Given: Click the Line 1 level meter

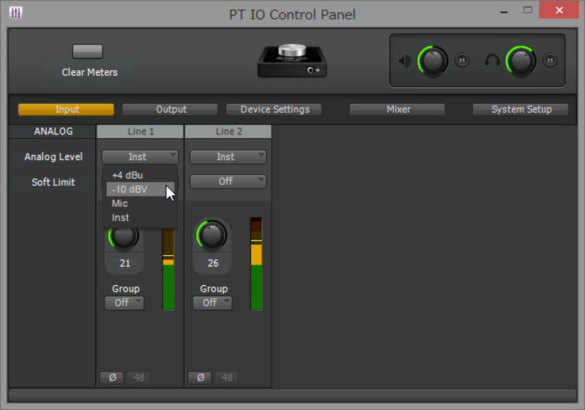Looking at the screenshot, I should pos(168,269).
